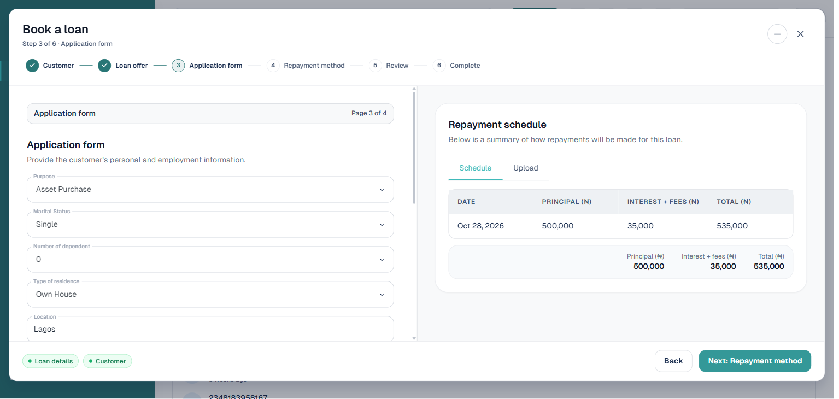Click the completed Loan offer checkmark icon

(104, 66)
